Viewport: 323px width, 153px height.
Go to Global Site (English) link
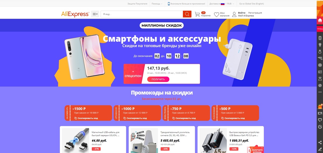point(251,4)
